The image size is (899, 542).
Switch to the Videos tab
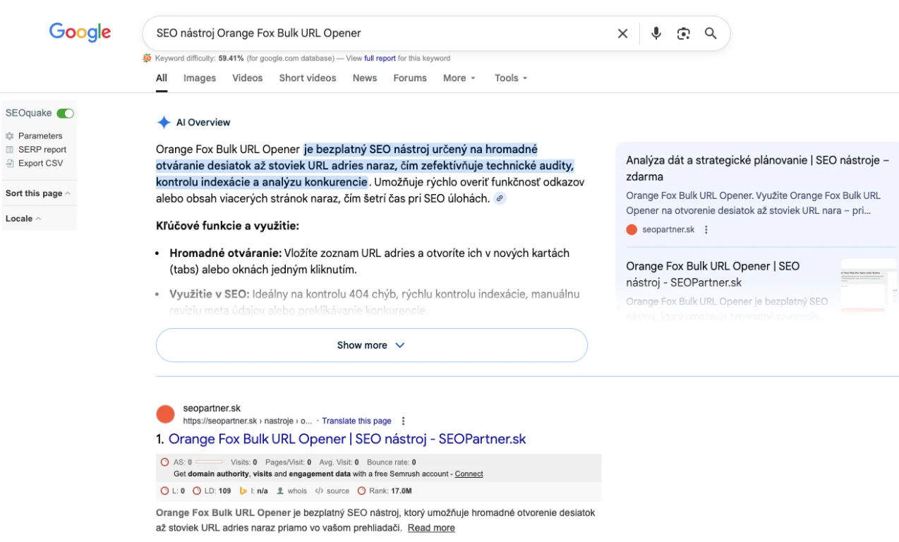coord(247,78)
